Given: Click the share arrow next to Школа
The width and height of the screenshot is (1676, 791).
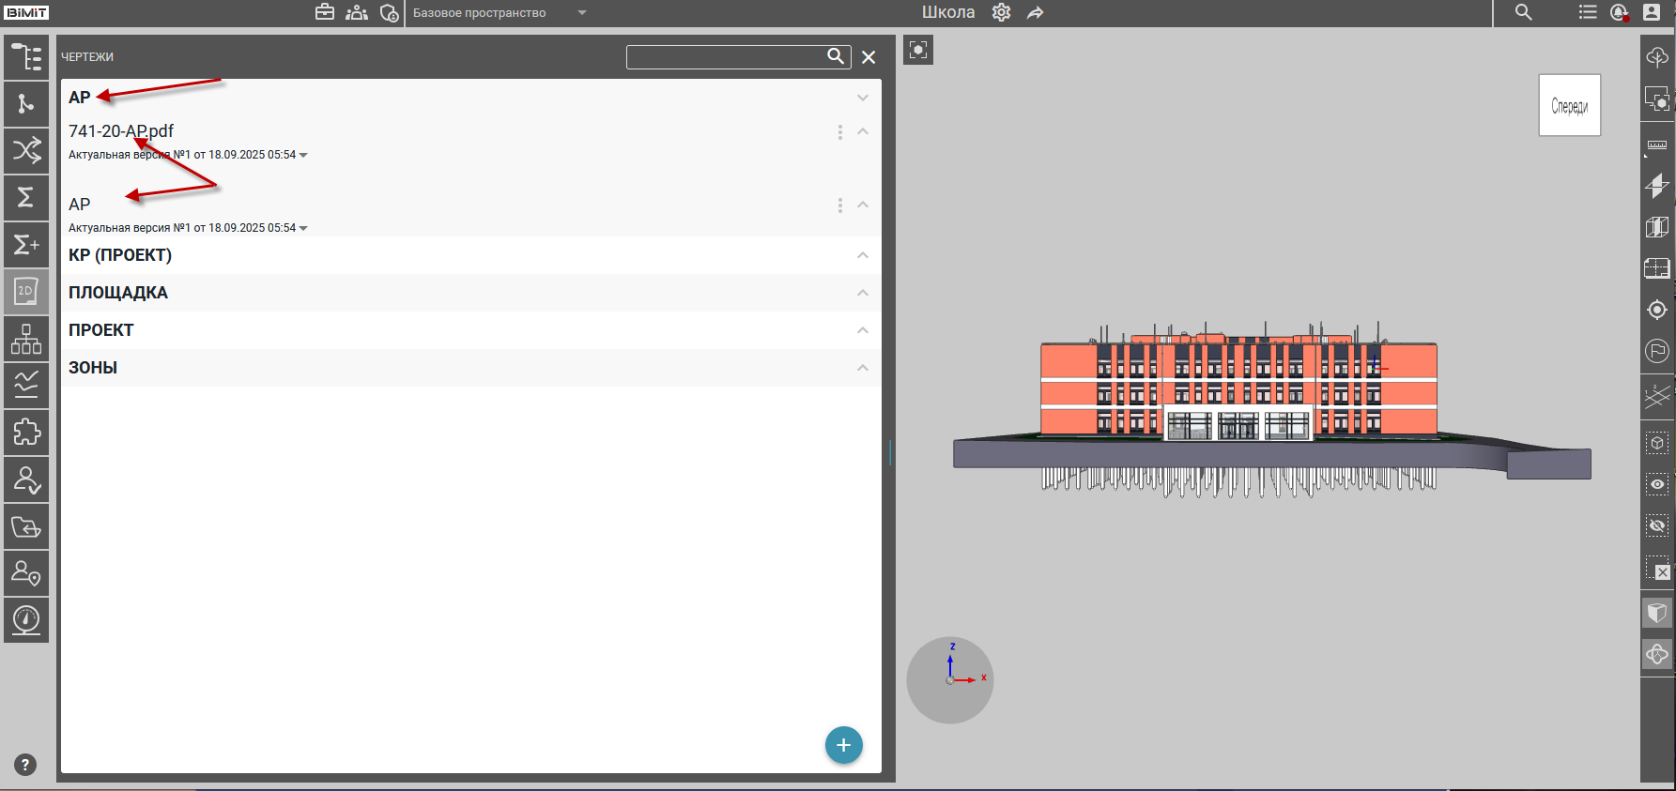Looking at the screenshot, I should coord(1035,13).
